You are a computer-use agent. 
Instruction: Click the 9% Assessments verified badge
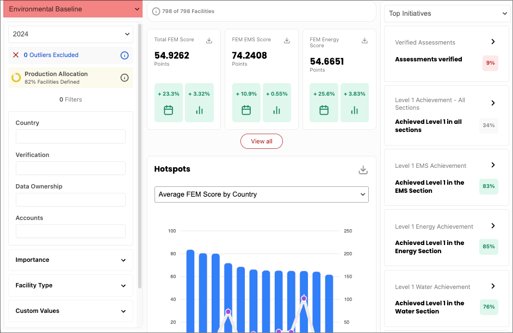point(490,63)
